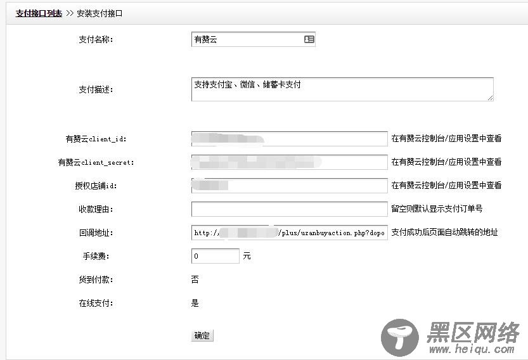This screenshot has width=528, height=360.
Task: Click the 收款理由: label
Action: (96, 209)
